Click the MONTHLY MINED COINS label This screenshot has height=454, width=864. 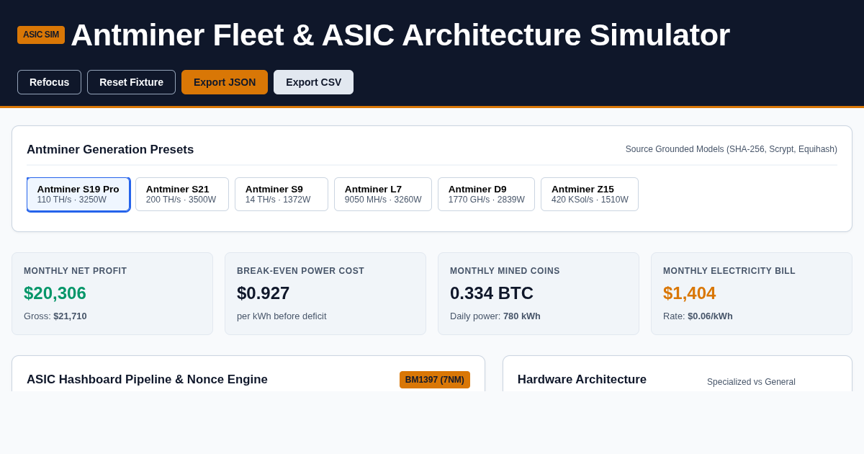click(505, 271)
